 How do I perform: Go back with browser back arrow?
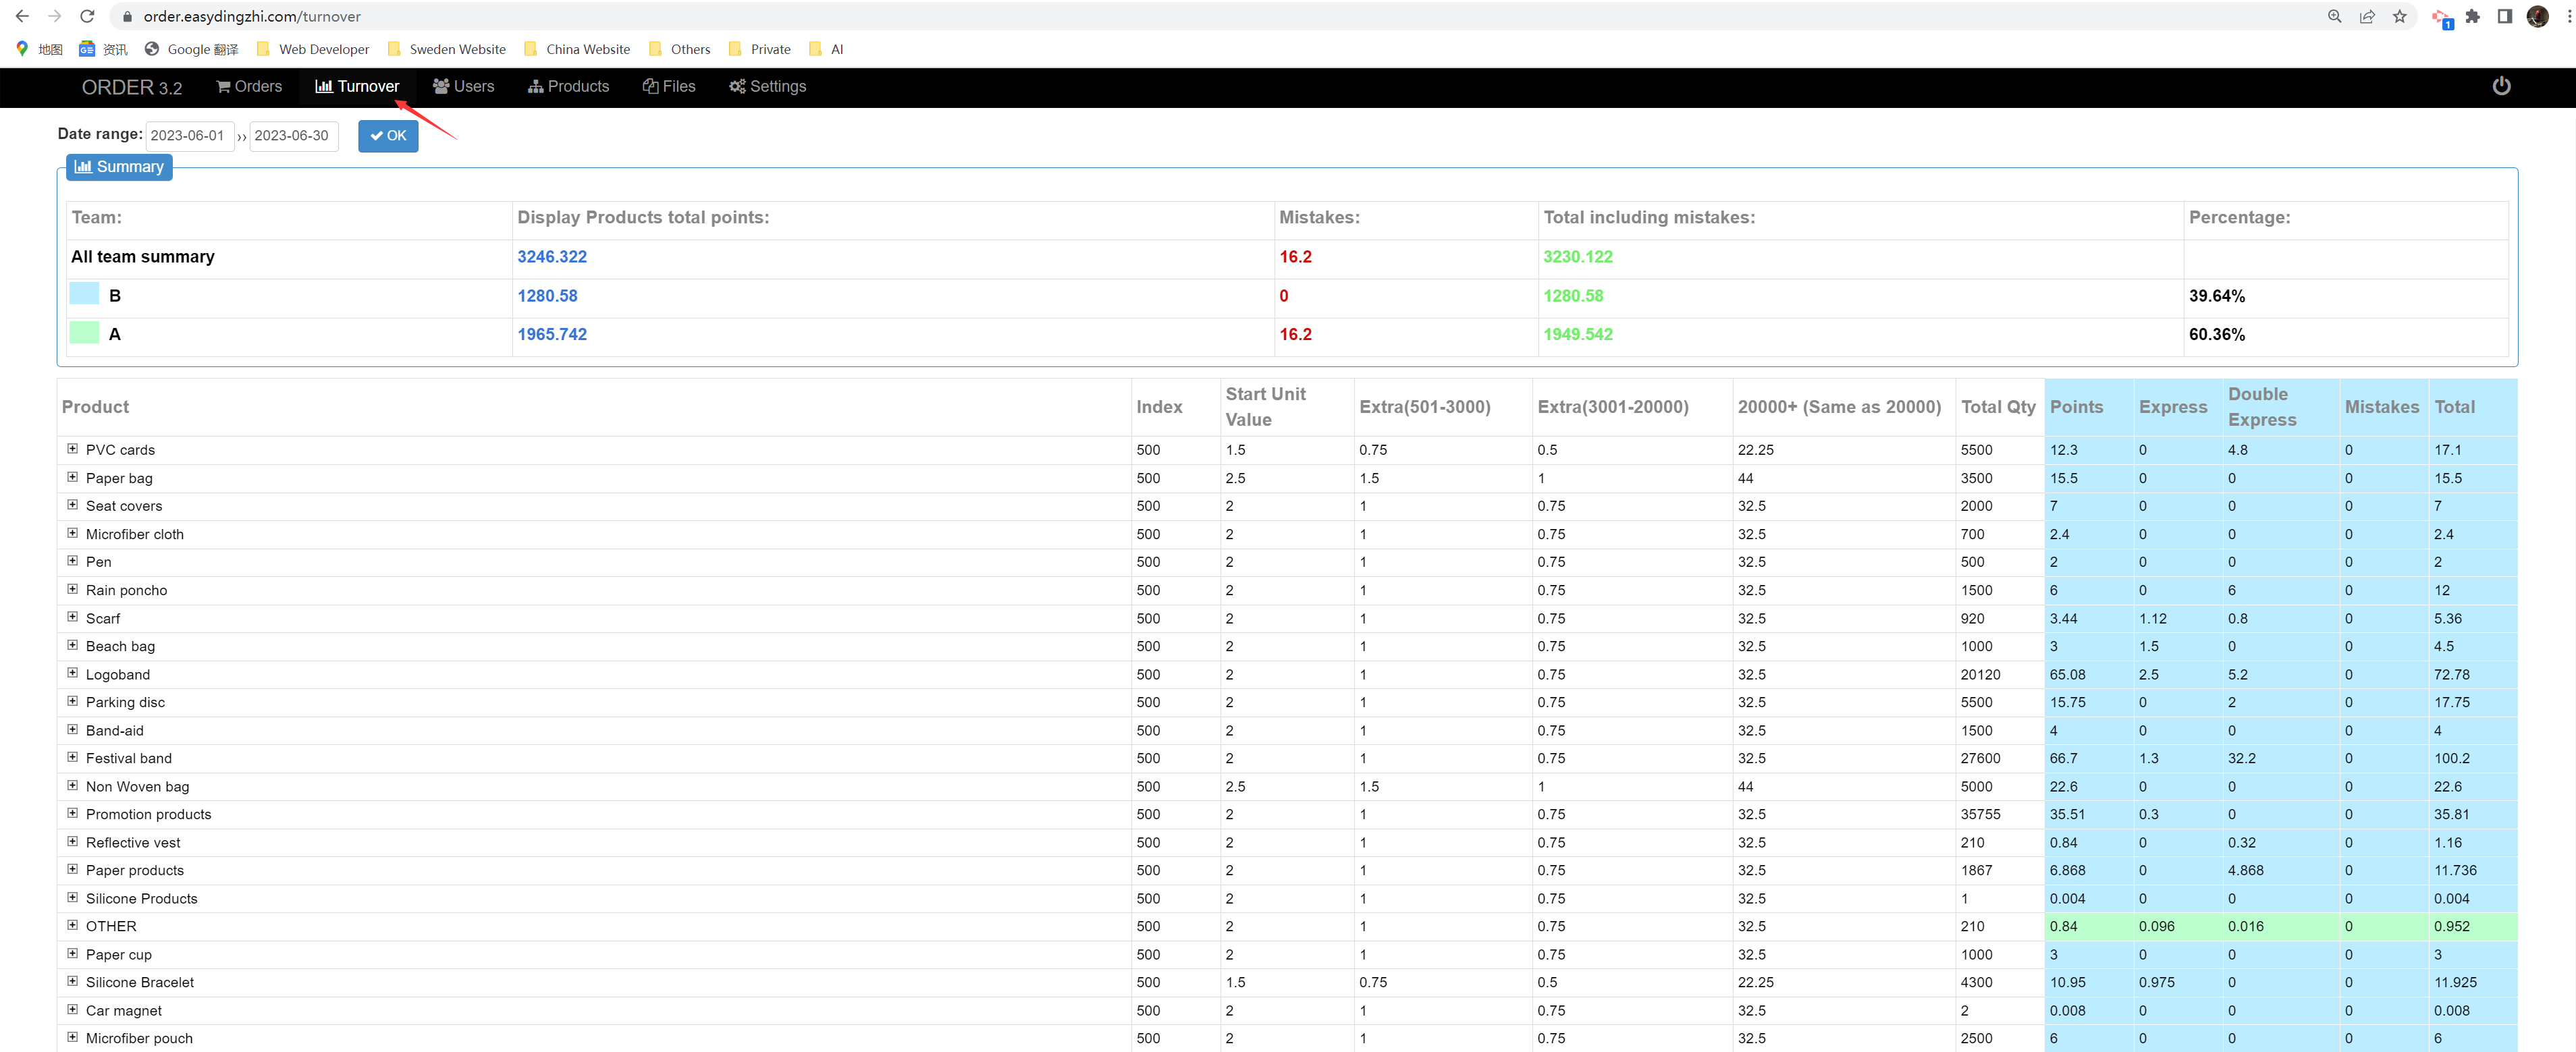(22, 16)
